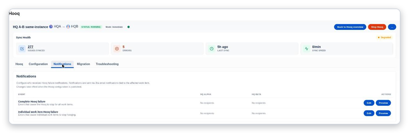Preview Complete Hooq failure notification
This screenshot has height=133, width=409.
click(x=383, y=103)
